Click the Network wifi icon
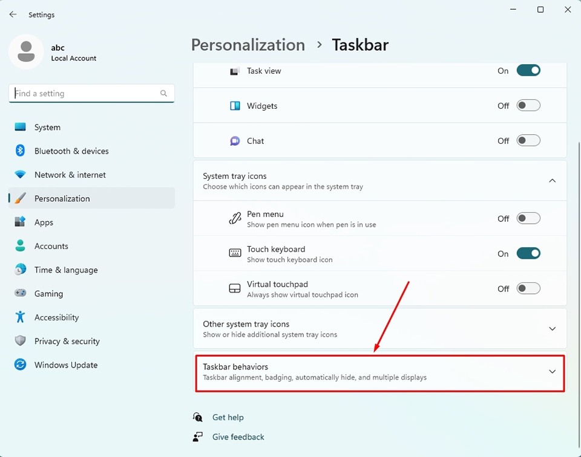Viewport: 581px width, 457px height. [x=20, y=174]
